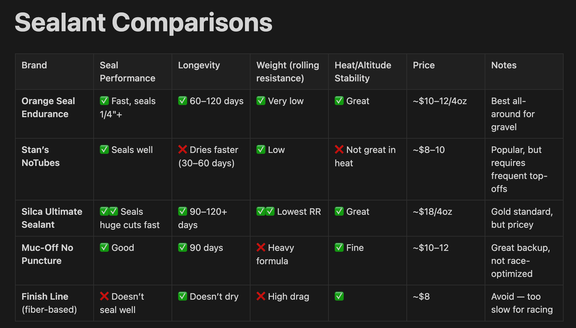
Task: Click the lone green check in Finish Line row
Action: [339, 297]
